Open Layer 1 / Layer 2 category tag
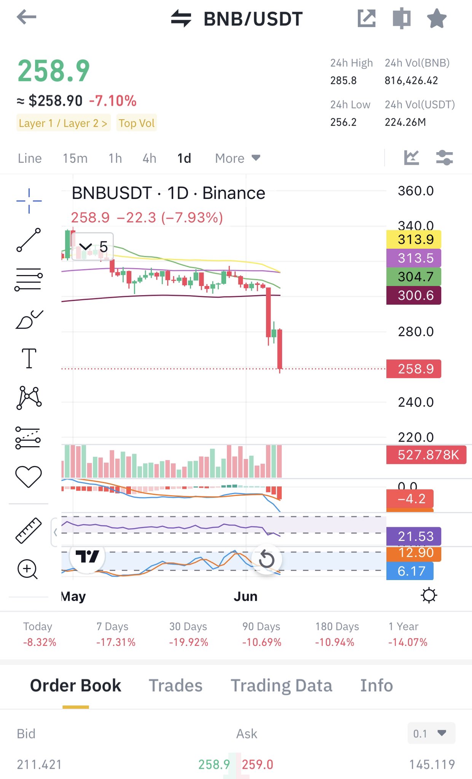This screenshot has height=779, width=472. pos(63,123)
